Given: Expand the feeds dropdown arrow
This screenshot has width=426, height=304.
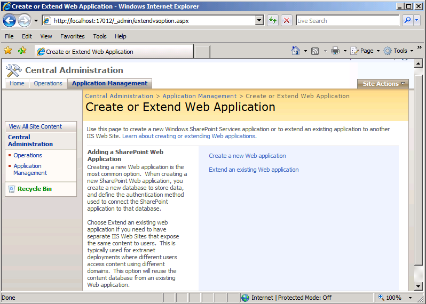Looking at the screenshot, I should coord(325,51).
